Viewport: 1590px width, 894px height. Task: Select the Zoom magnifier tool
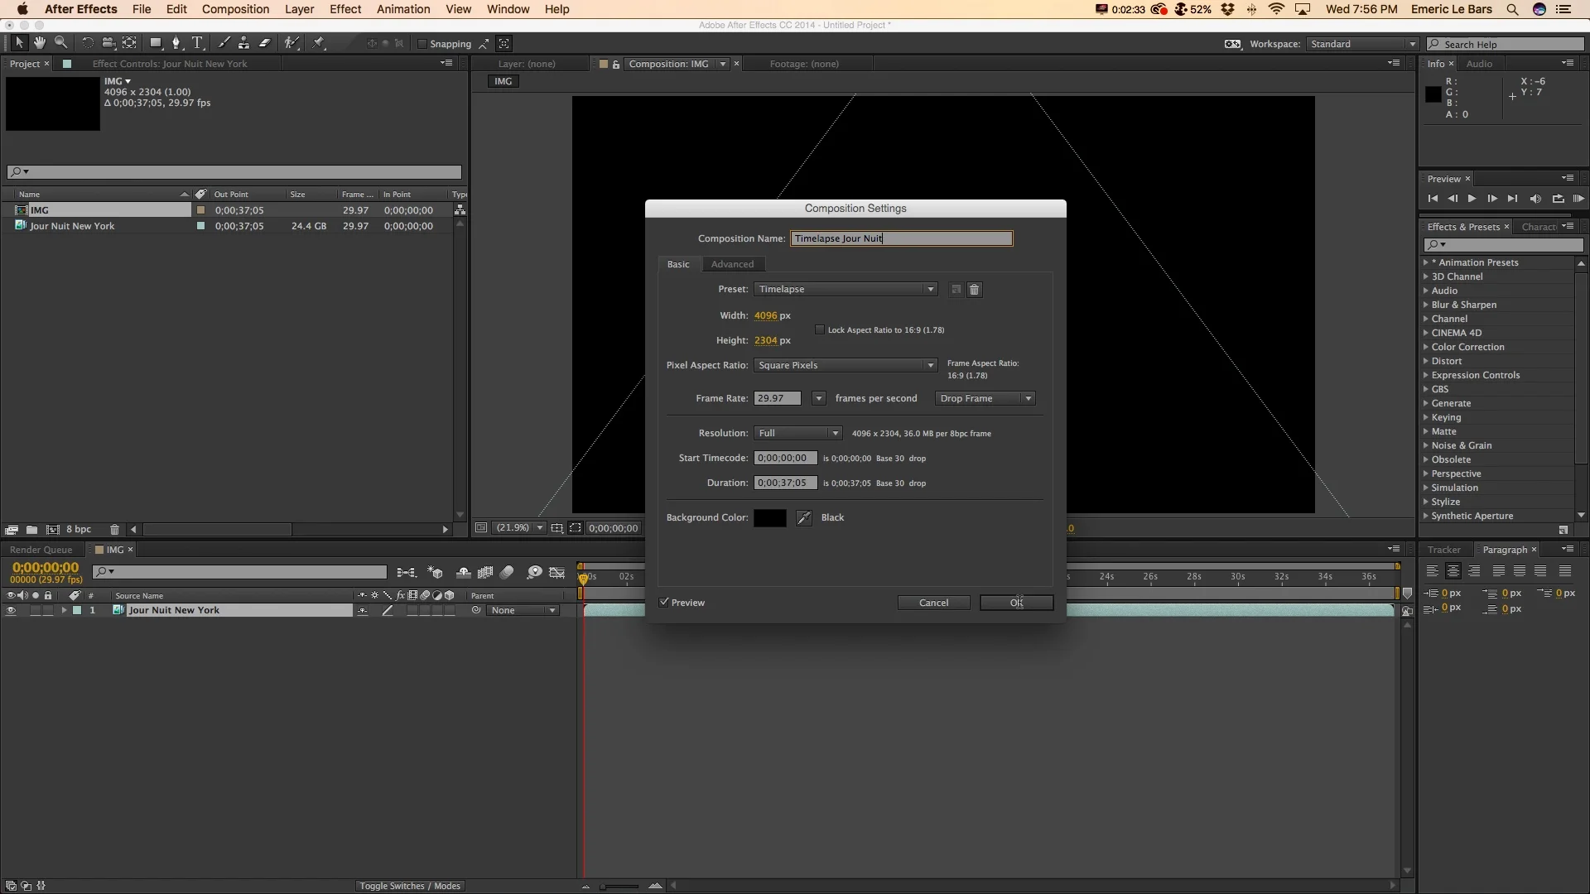point(60,43)
